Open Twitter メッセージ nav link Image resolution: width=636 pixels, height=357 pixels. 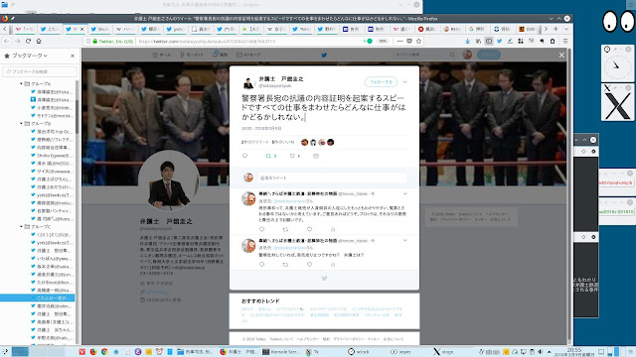[x=248, y=55]
